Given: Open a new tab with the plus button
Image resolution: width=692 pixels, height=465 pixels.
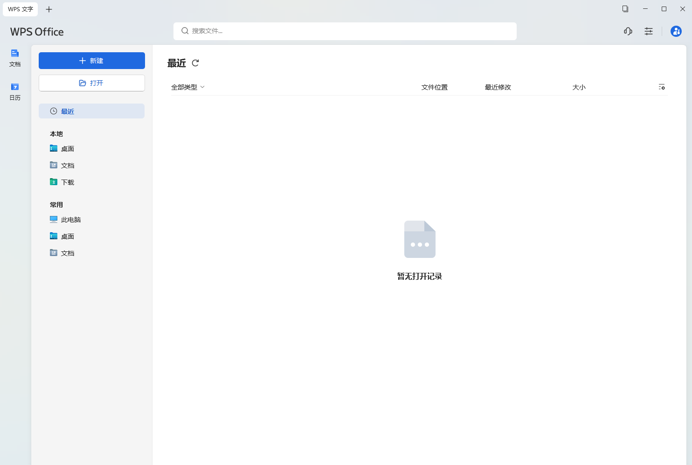Looking at the screenshot, I should point(48,9).
